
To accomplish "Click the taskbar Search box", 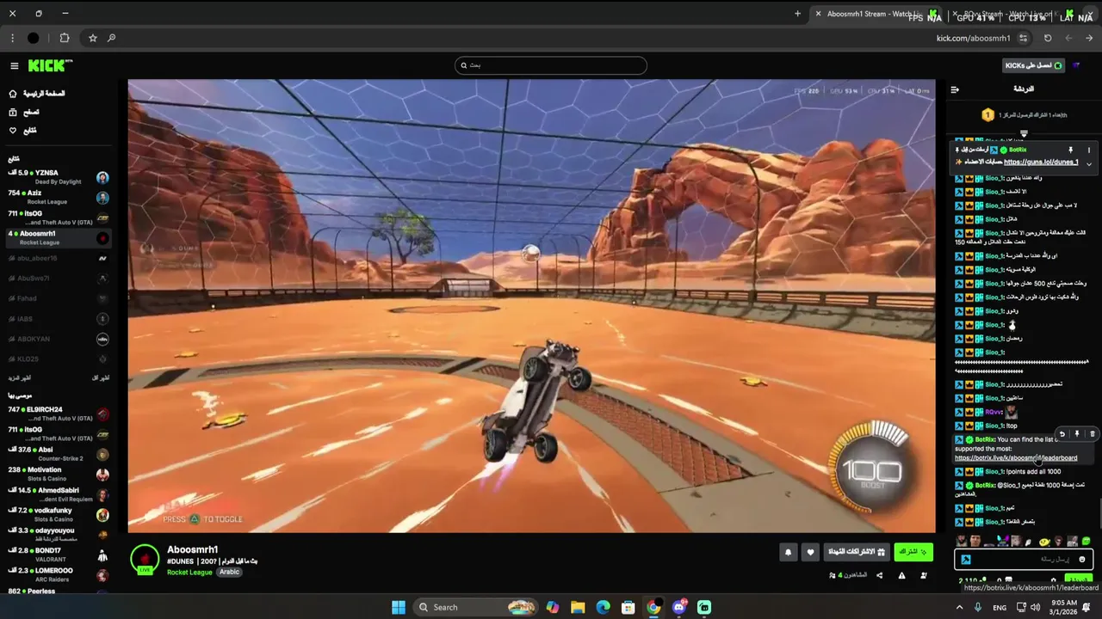I will tap(474, 607).
